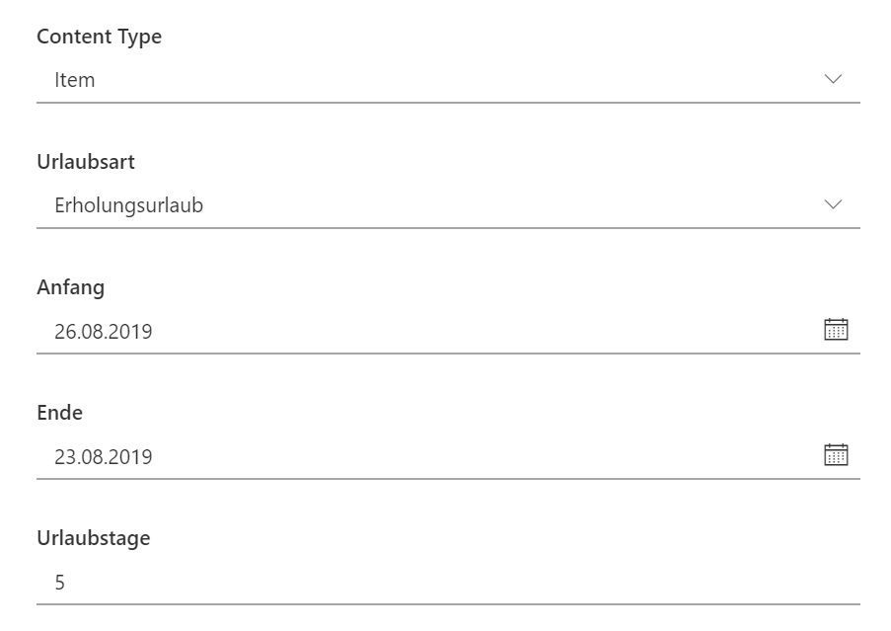Open the Ende calendar date picker icon
The width and height of the screenshot is (891, 631).
[x=836, y=455]
